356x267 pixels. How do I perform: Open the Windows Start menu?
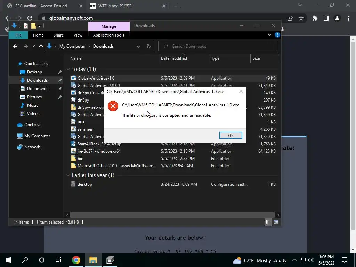tap(8, 260)
